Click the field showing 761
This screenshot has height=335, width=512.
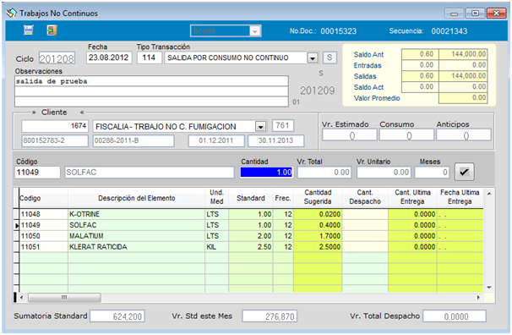point(283,125)
